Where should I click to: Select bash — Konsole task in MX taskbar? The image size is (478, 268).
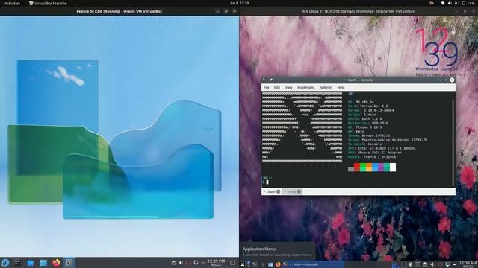pos(314,264)
